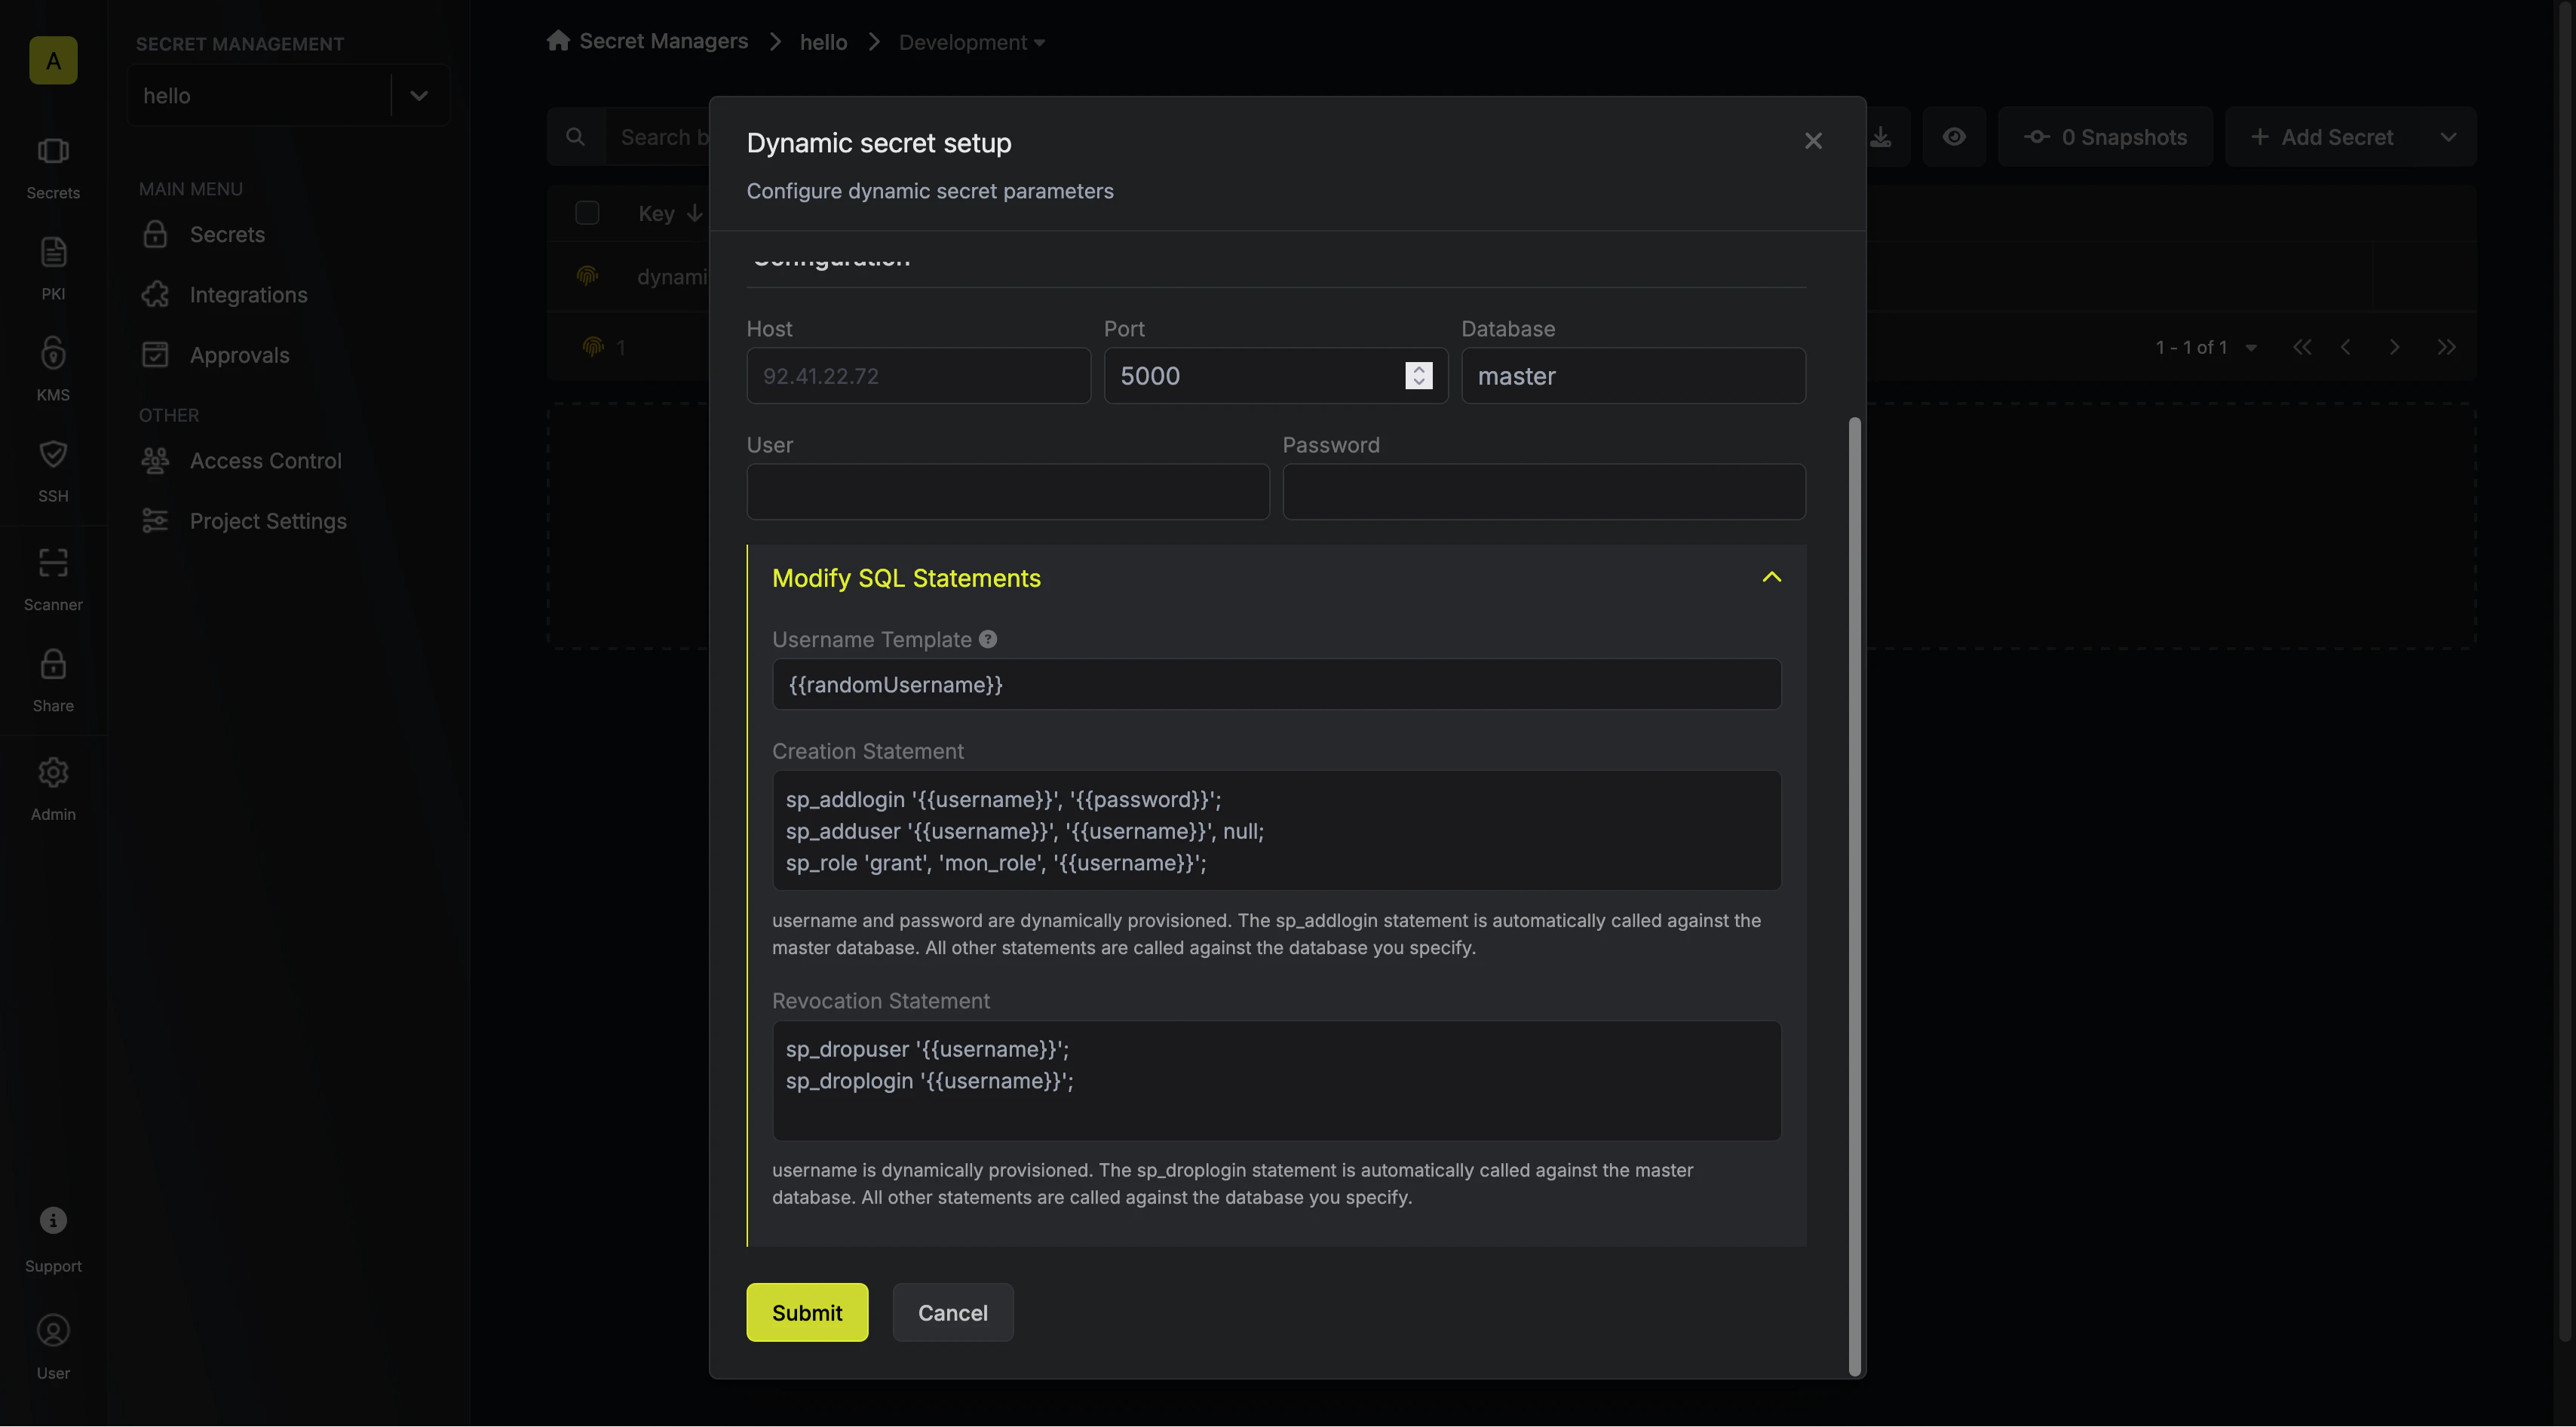Viewport: 2576px width, 1427px height.
Task: Open the SSH shield icon
Action: coord(53,454)
